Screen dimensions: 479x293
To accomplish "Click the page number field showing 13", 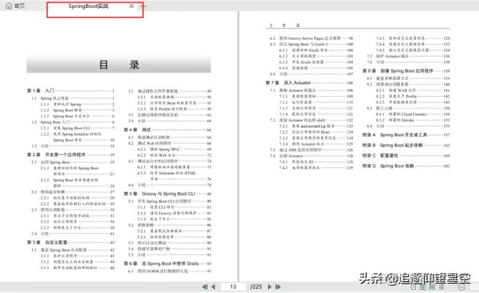I will click(x=233, y=286).
